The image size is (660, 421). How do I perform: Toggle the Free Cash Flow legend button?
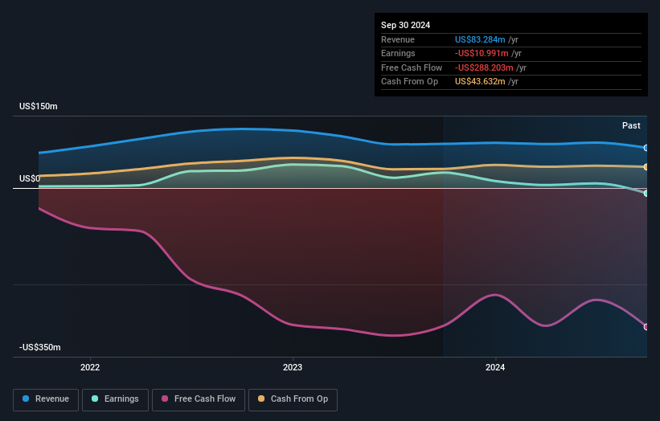pyautogui.click(x=199, y=399)
